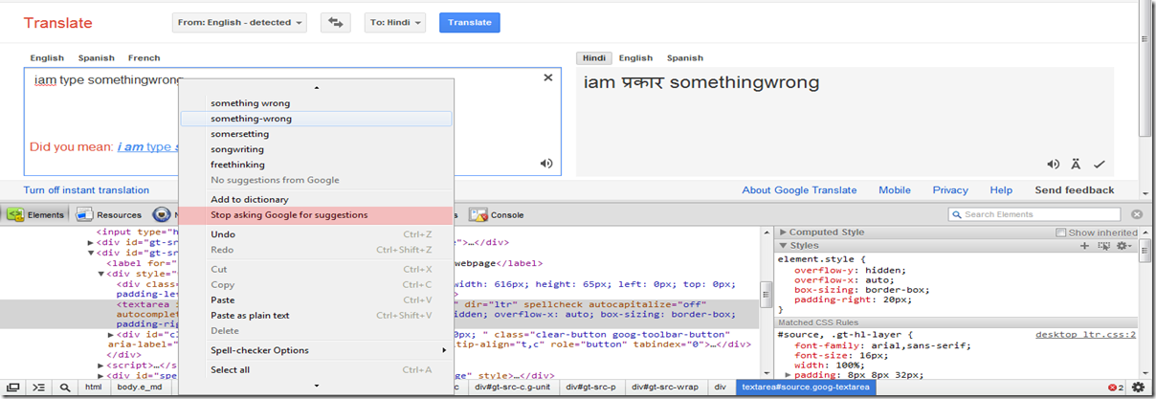Open the Mobile link

point(895,190)
